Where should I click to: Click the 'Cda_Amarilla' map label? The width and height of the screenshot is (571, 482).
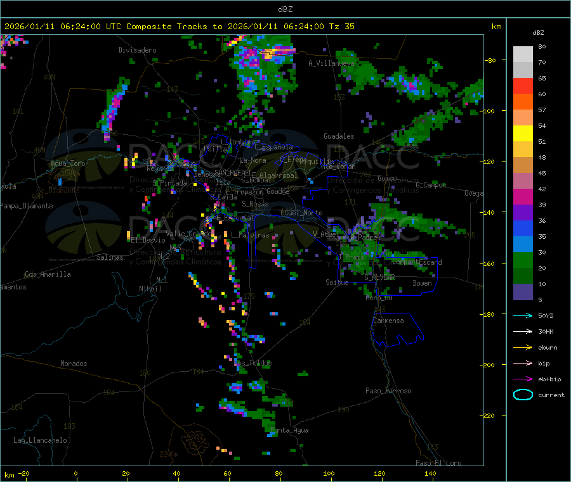pos(48,274)
